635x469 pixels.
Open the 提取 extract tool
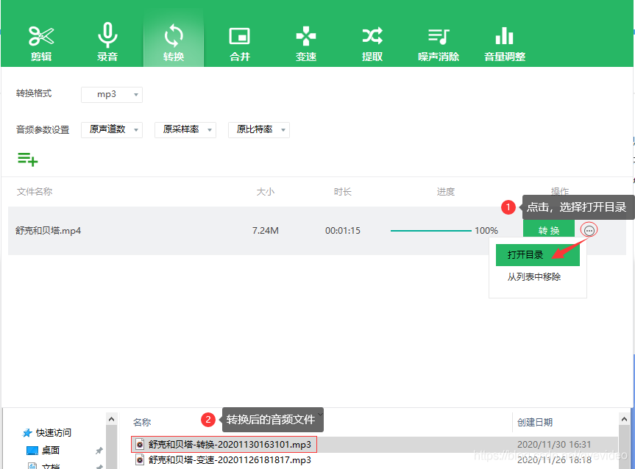[372, 43]
